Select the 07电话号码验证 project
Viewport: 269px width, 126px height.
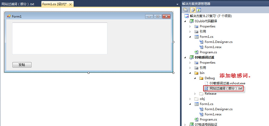[206, 124]
